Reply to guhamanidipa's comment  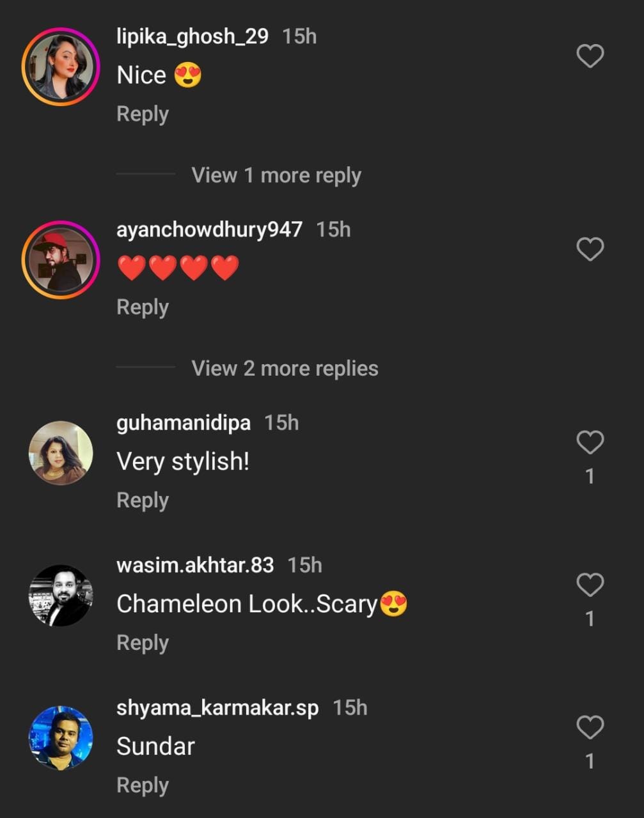pos(142,500)
